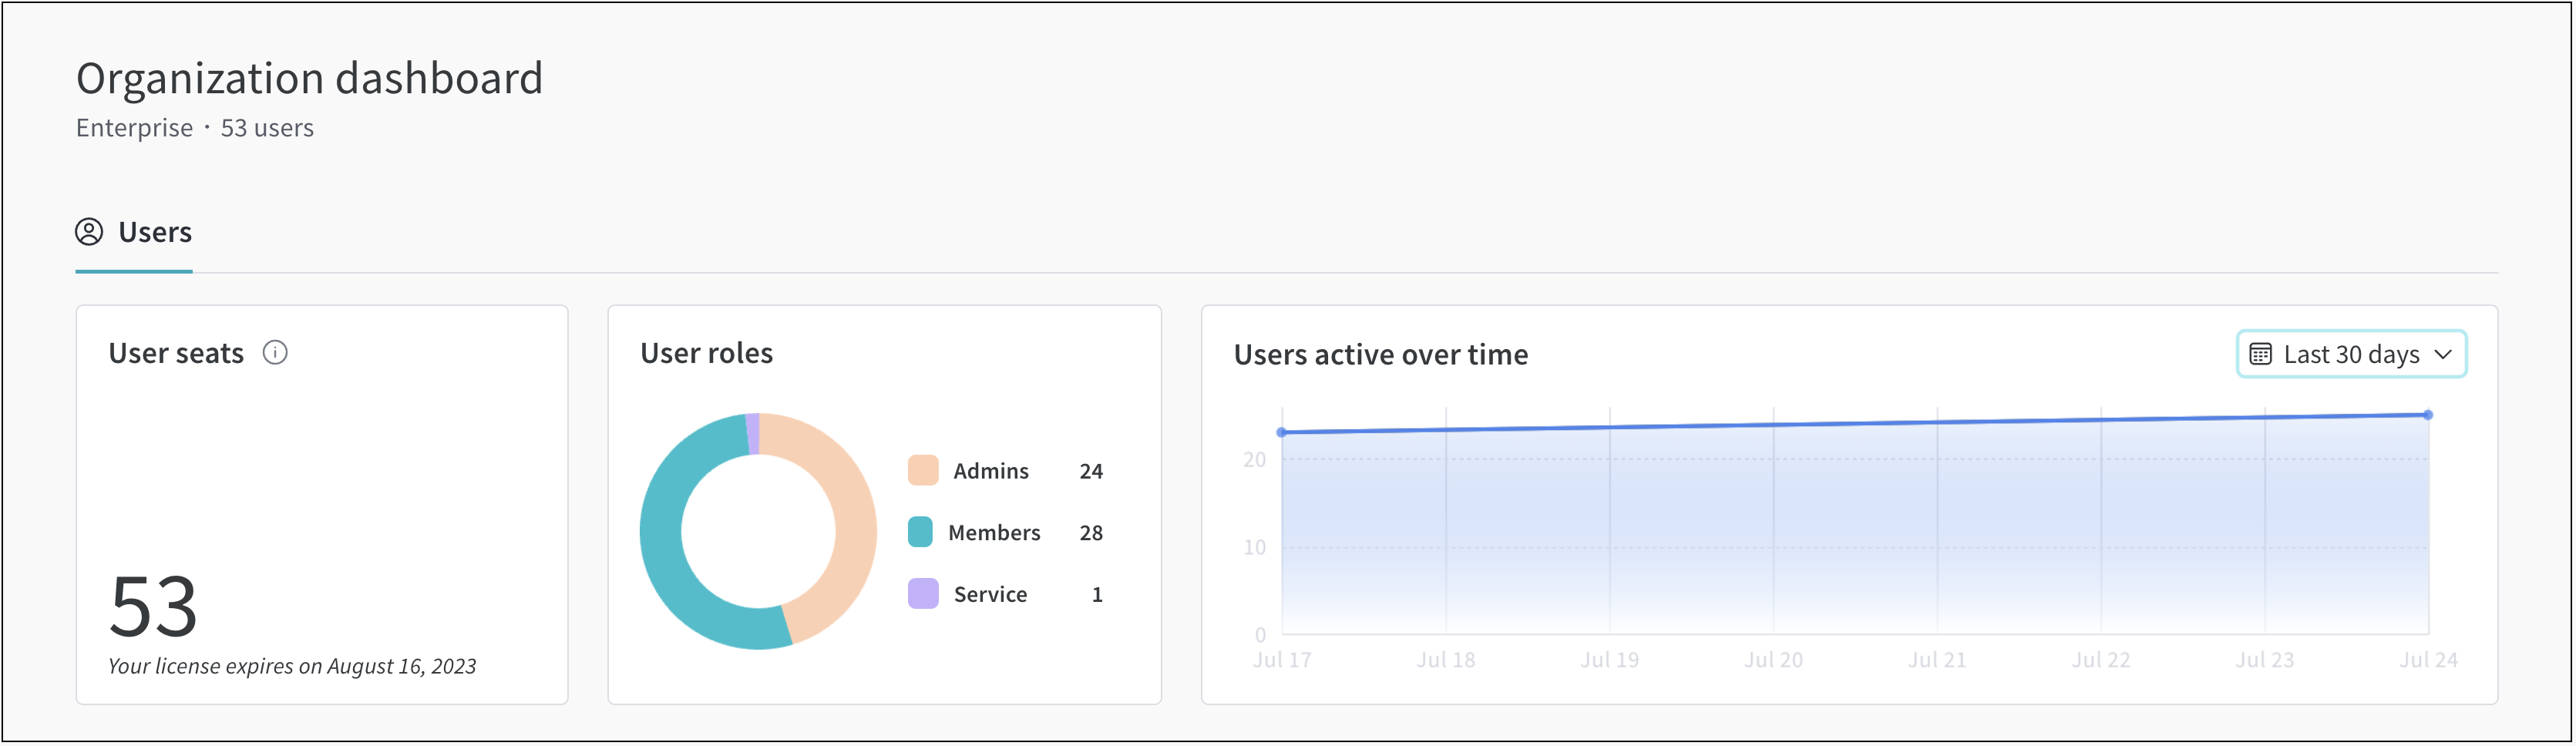The width and height of the screenshot is (2576, 746).
Task: Select the Admins legend label
Action: coord(990,471)
